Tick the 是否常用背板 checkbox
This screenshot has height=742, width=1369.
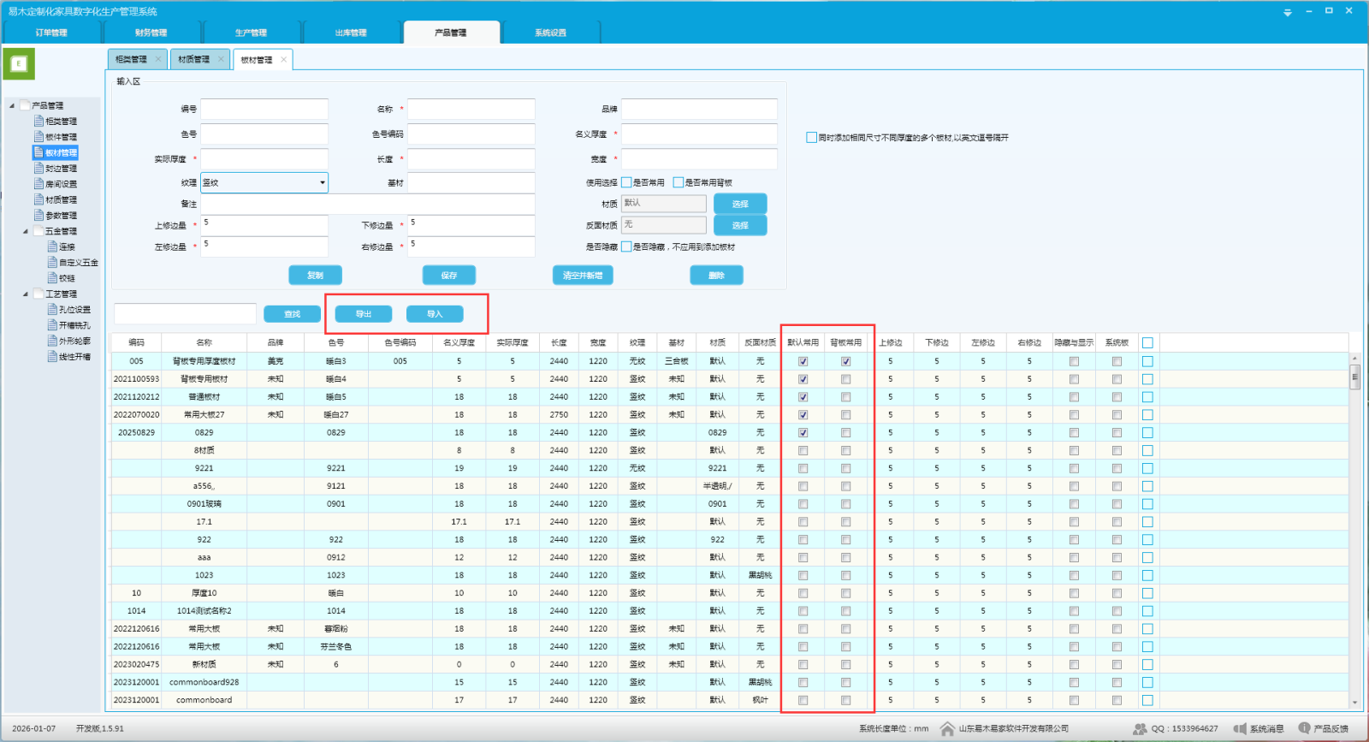(x=679, y=182)
